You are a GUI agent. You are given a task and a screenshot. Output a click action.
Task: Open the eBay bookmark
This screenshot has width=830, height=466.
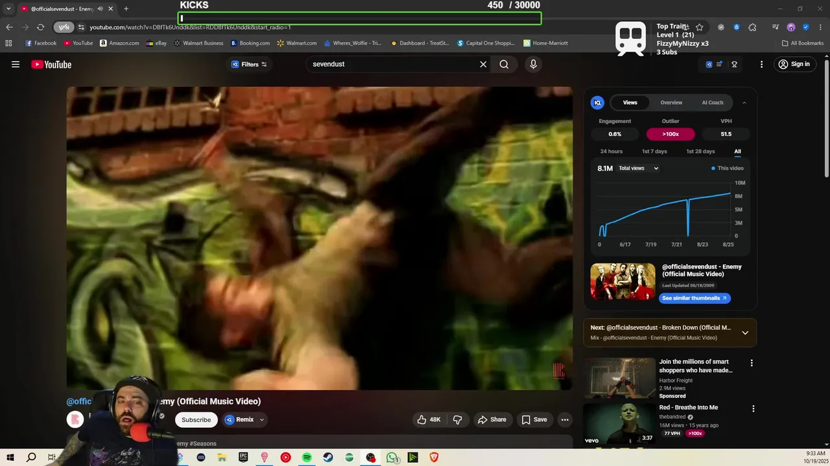[x=156, y=43]
